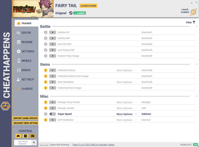Expand More Options for Unlimited Items

pos(127,70)
